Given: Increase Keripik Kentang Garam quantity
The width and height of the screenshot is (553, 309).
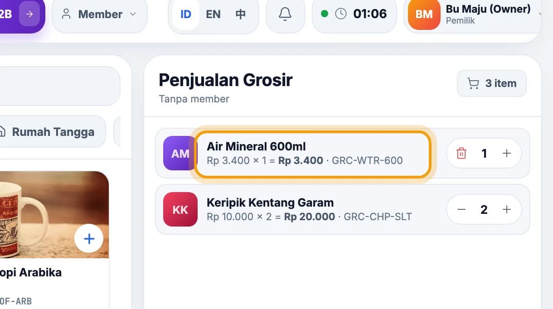Looking at the screenshot, I should (507, 210).
